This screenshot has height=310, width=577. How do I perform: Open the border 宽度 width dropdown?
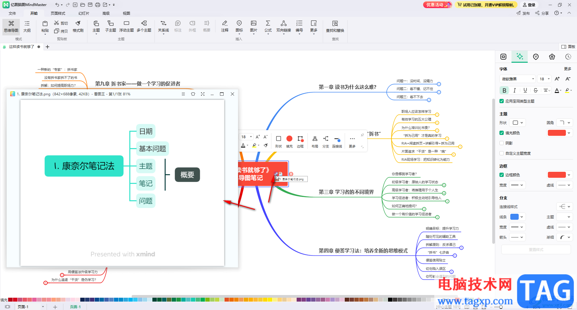click(518, 185)
